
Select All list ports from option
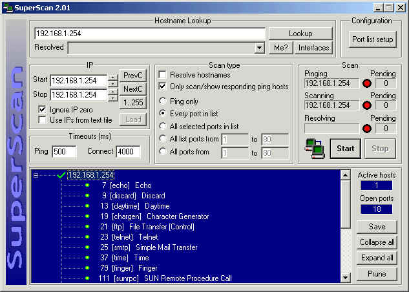point(163,139)
